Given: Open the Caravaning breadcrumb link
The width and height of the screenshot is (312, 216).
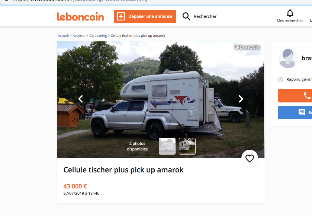Looking at the screenshot, I should click(98, 36).
